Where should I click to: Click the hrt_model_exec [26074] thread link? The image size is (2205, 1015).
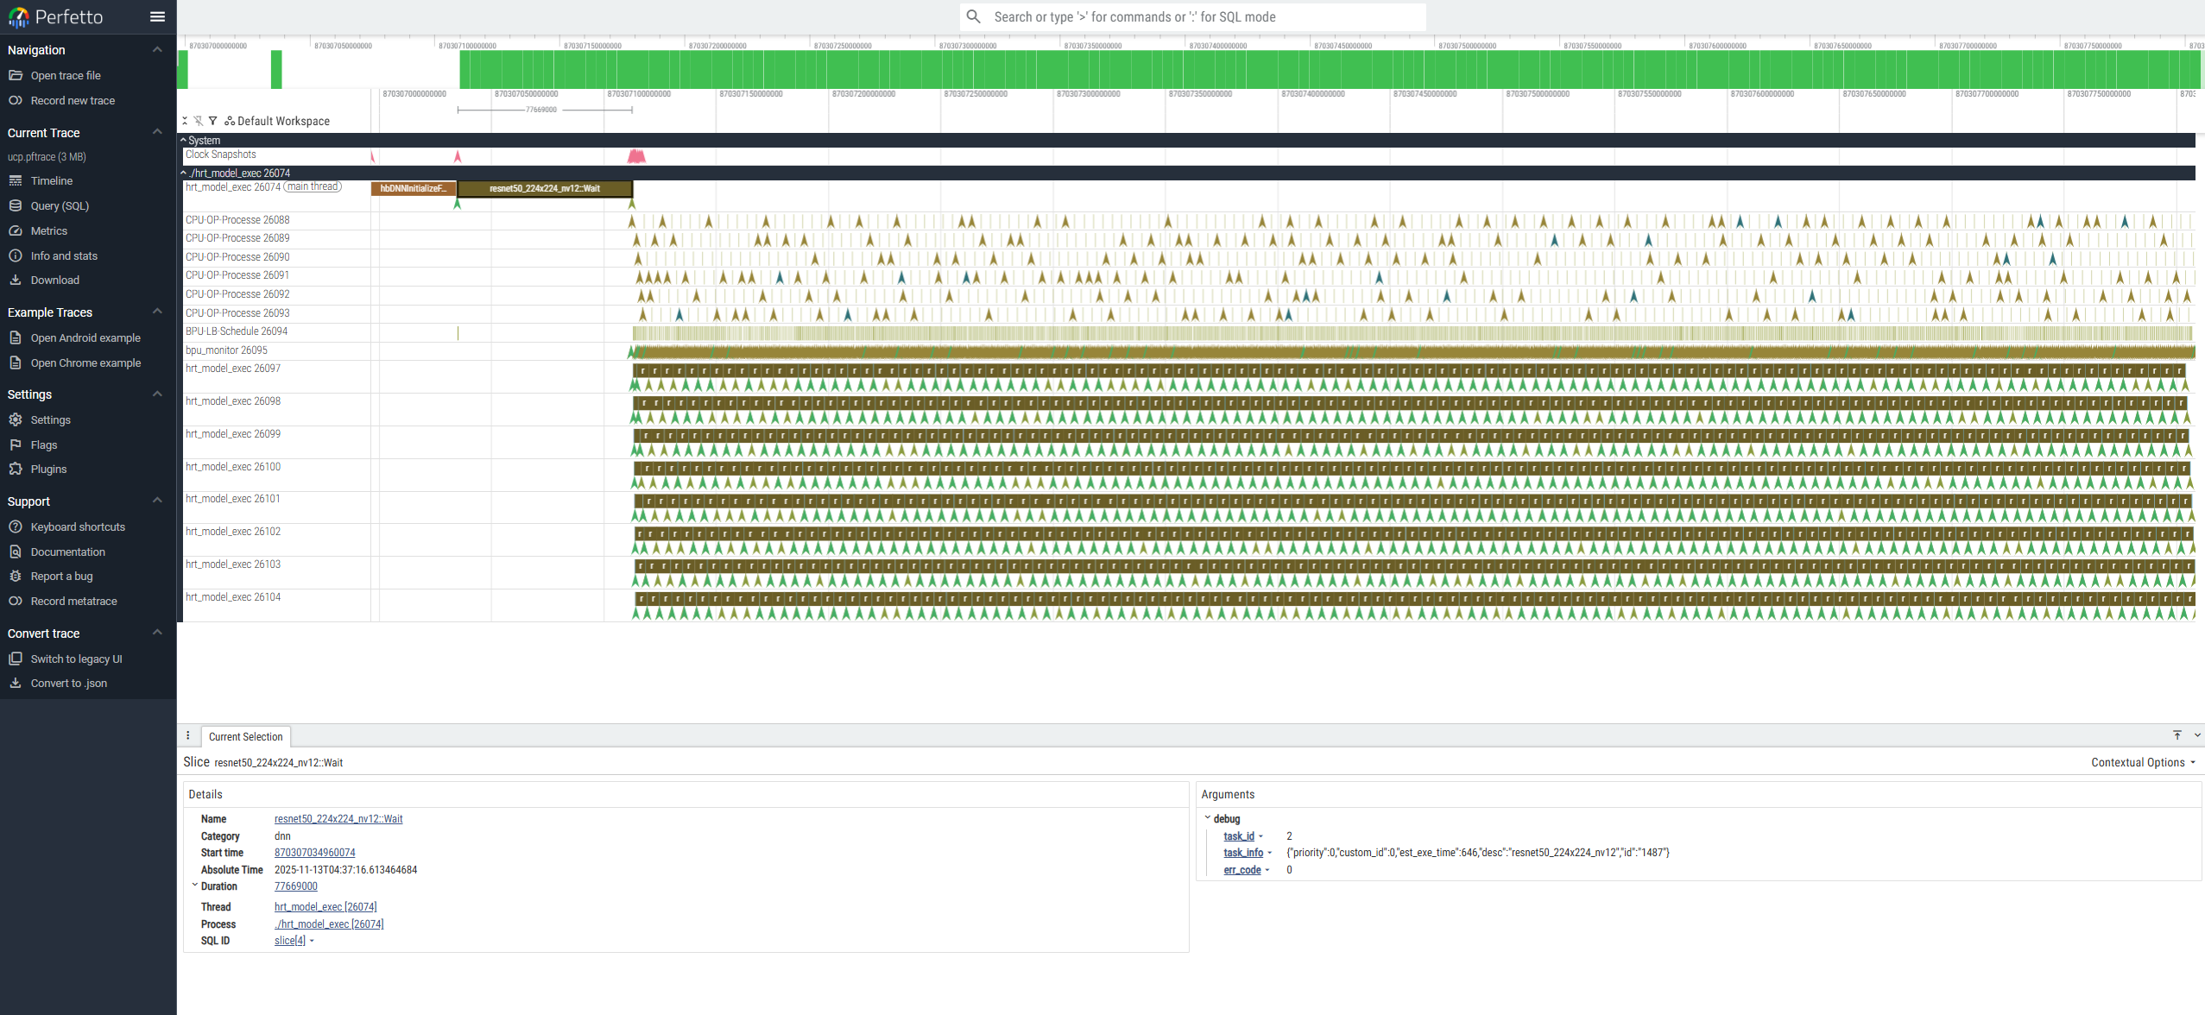pyautogui.click(x=325, y=906)
